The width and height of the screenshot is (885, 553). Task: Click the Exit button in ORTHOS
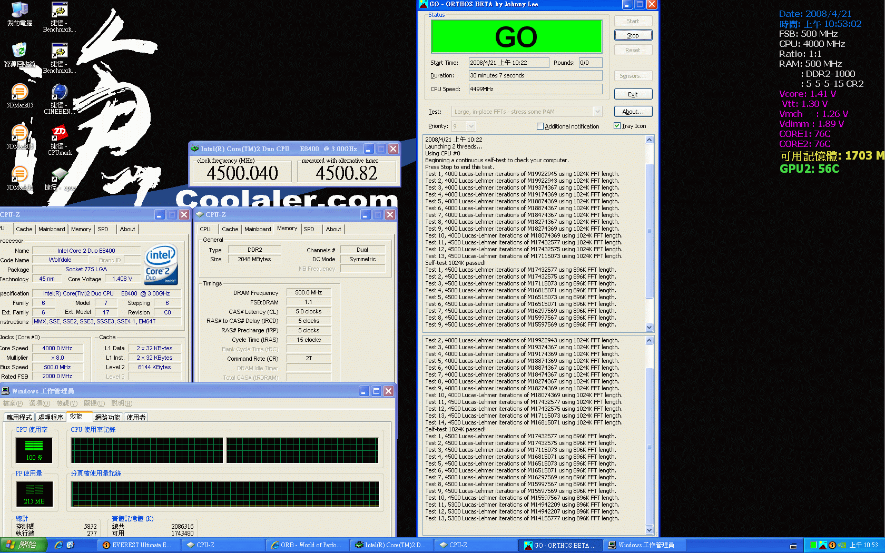(x=633, y=94)
